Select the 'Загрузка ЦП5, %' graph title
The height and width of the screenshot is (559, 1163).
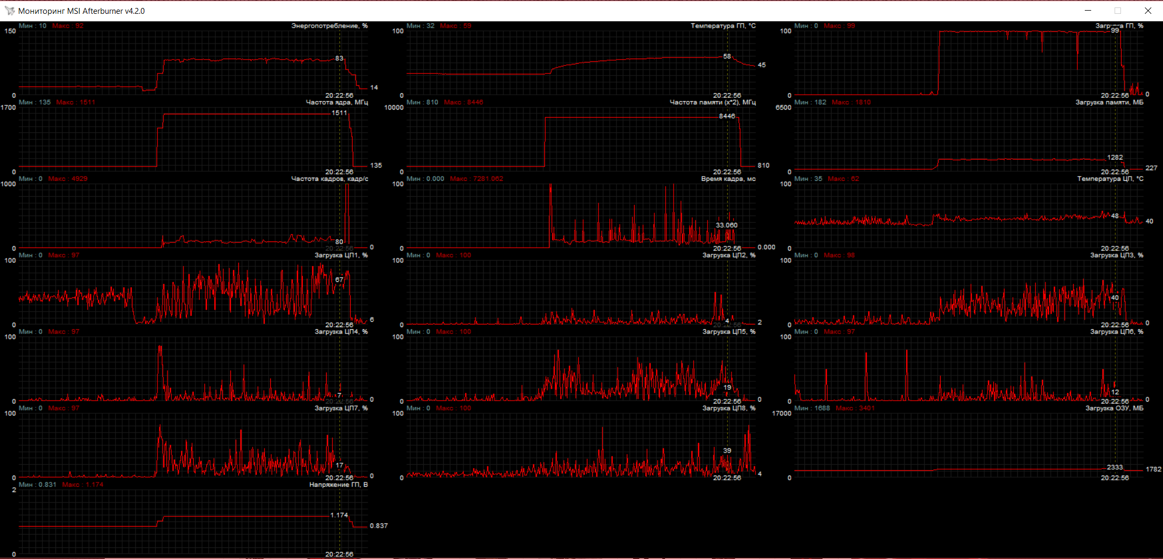(x=729, y=332)
